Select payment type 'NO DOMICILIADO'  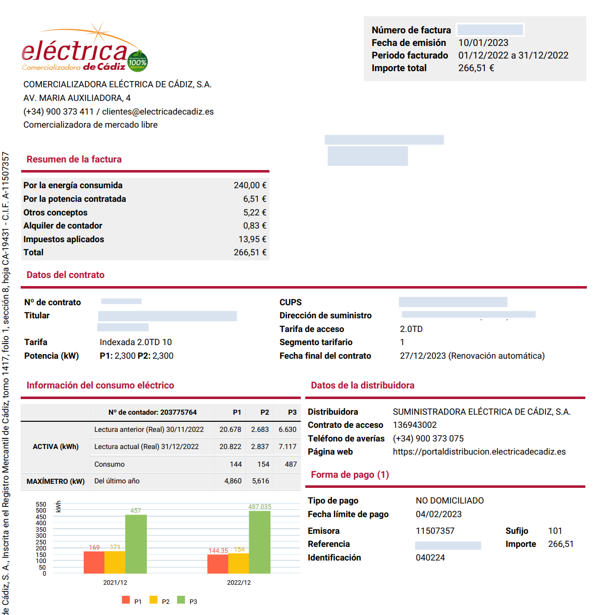click(x=450, y=500)
